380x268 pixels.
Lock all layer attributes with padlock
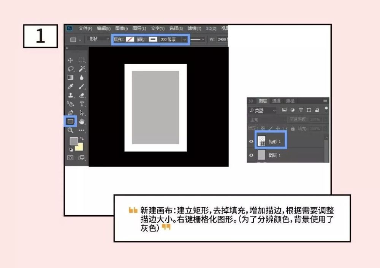tap(293, 129)
